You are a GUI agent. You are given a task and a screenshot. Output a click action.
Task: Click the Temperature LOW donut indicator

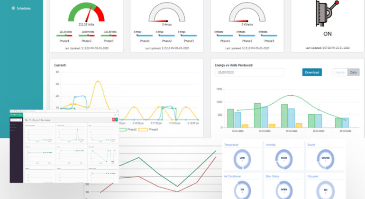(242, 159)
